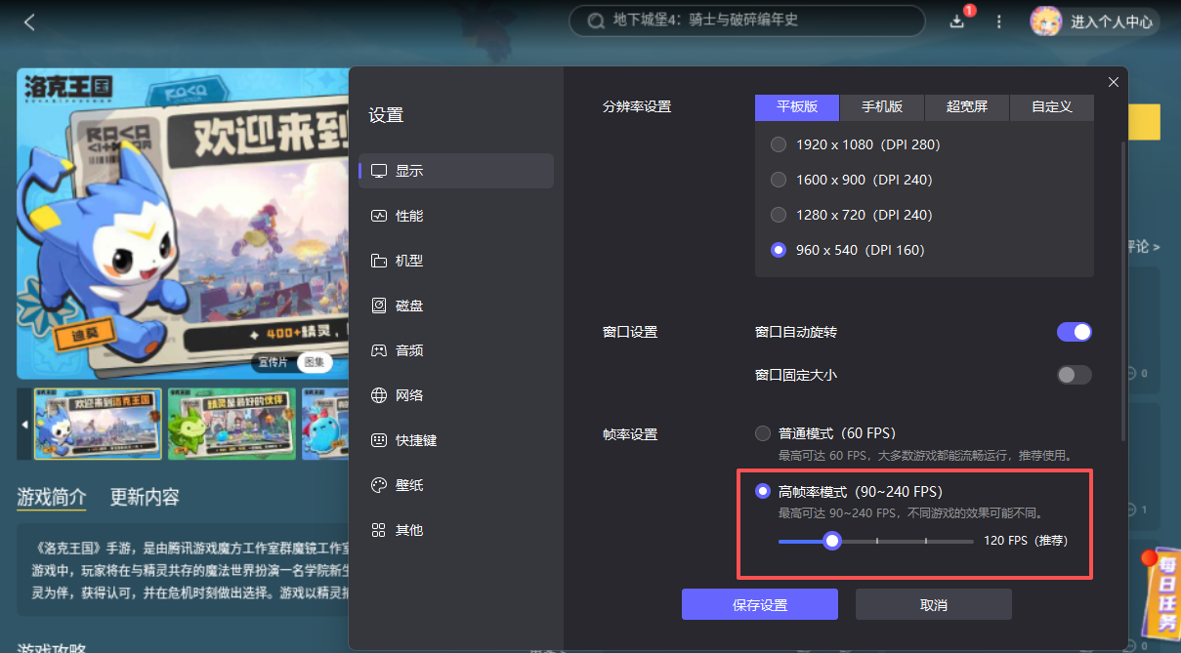This screenshot has width=1181, height=653.
Task: Select 1600 x 900 resolution
Action: (851, 180)
